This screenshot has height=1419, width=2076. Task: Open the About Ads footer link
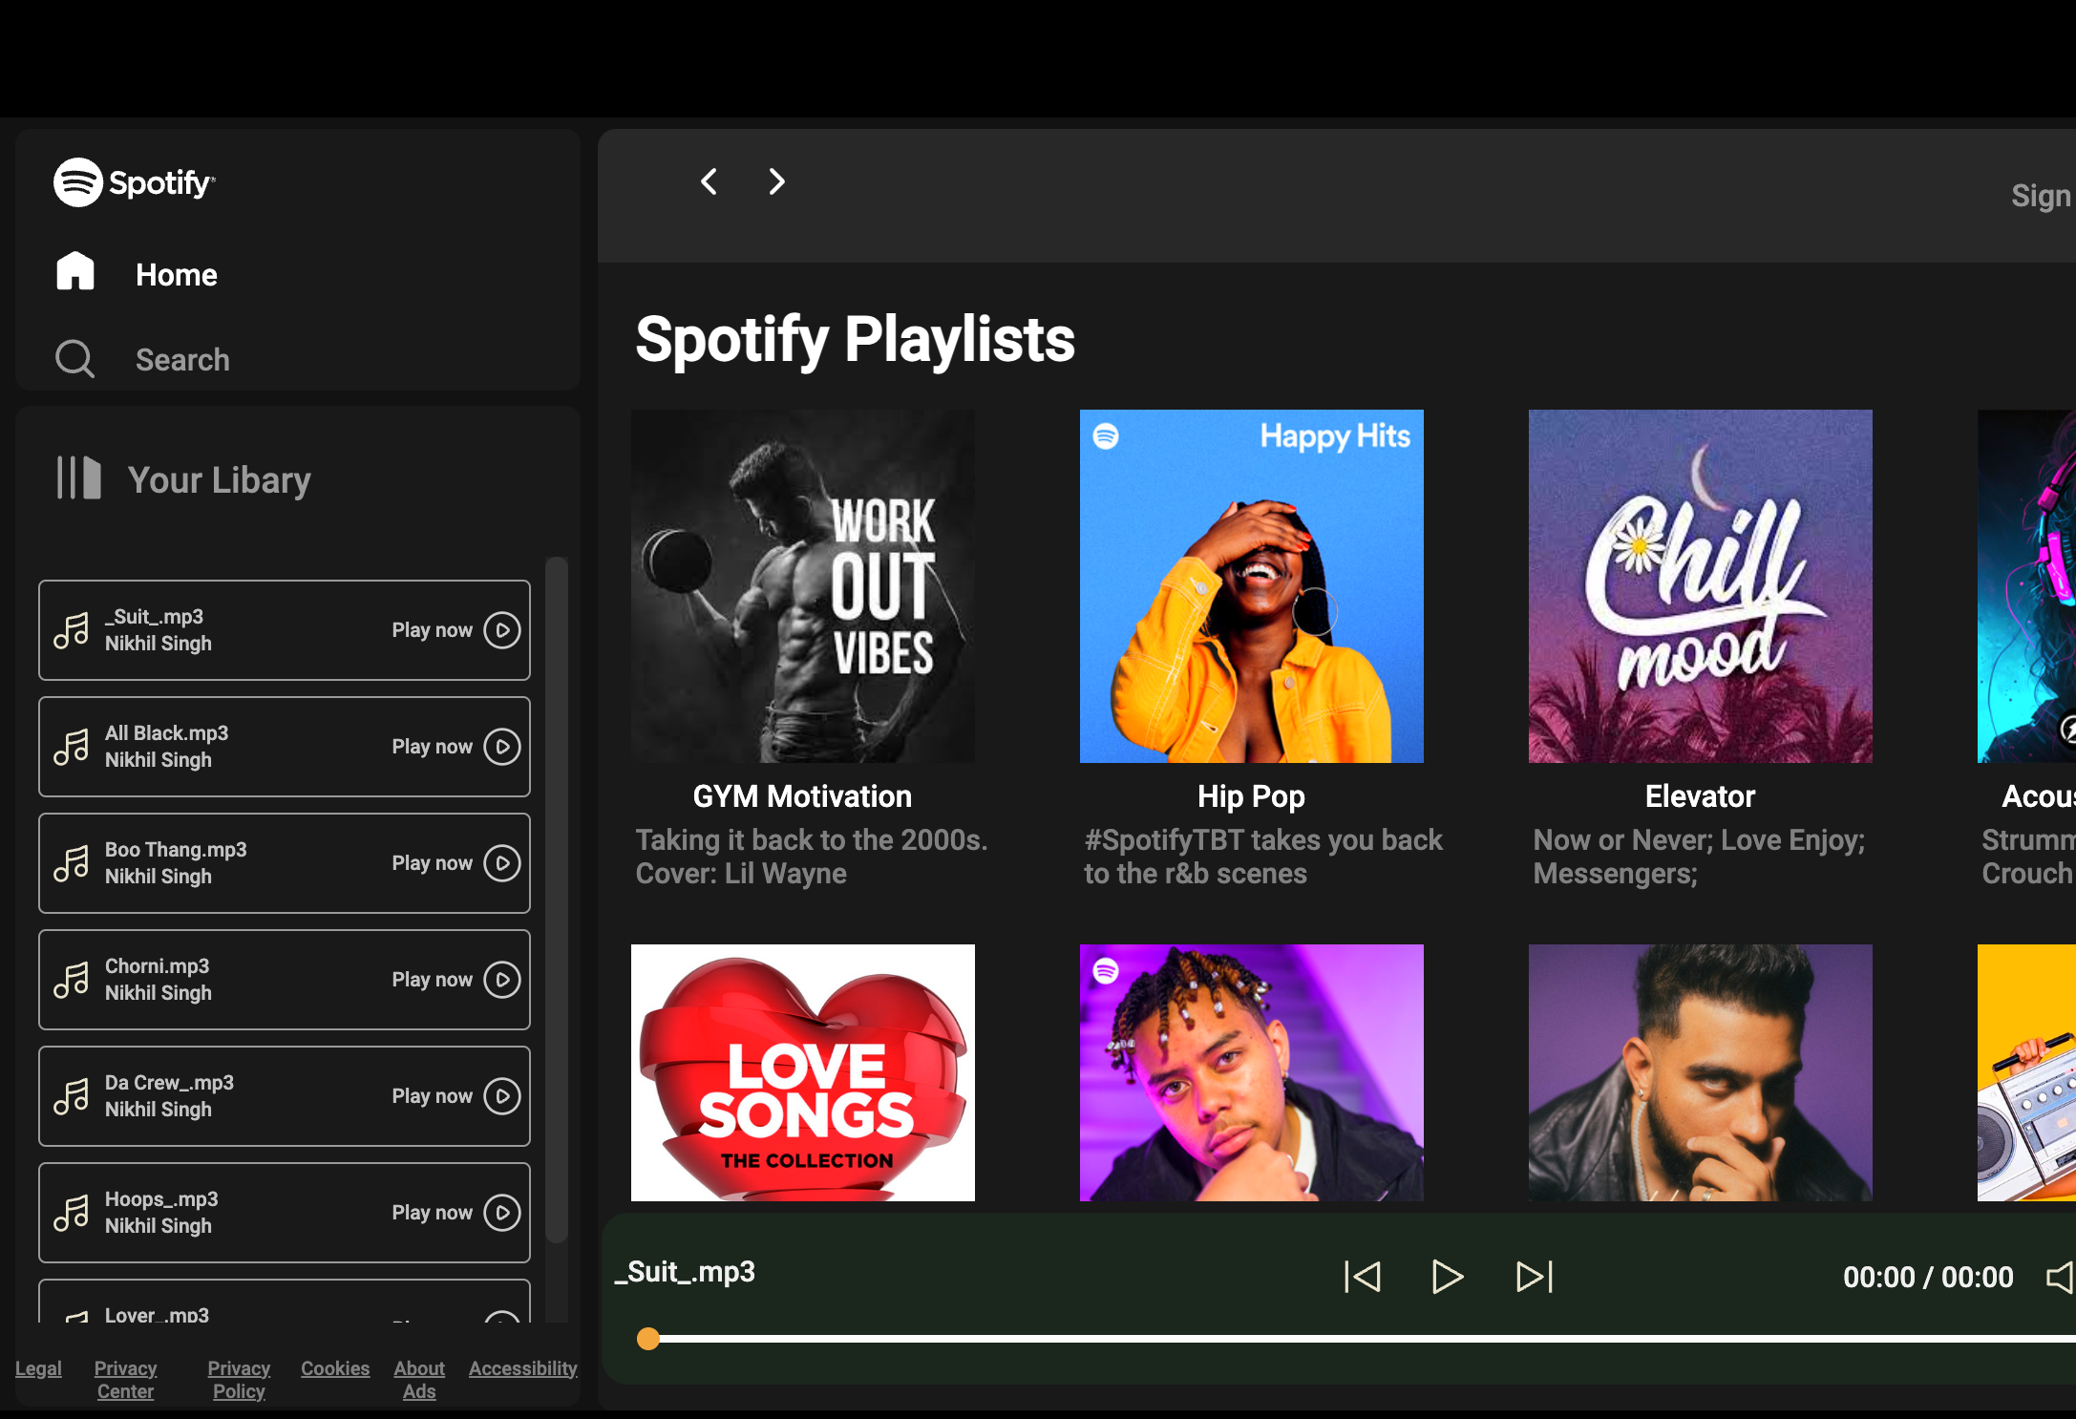tap(419, 1380)
